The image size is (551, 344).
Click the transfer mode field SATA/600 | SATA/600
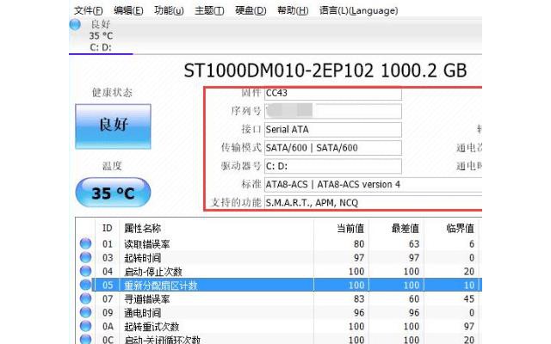tap(333, 148)
